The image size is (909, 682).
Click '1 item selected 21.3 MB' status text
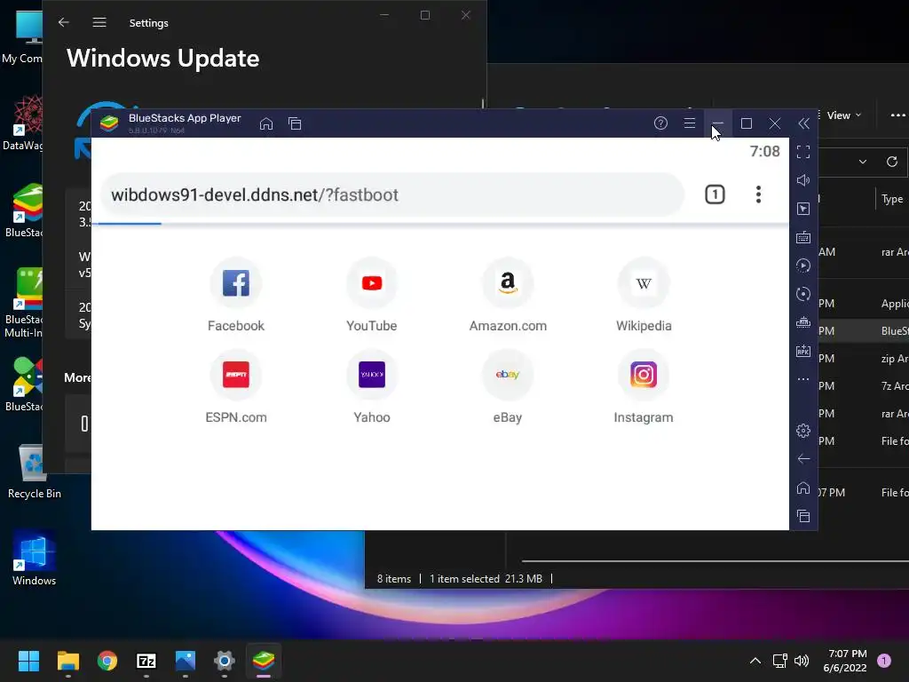[x=486, y=579]
